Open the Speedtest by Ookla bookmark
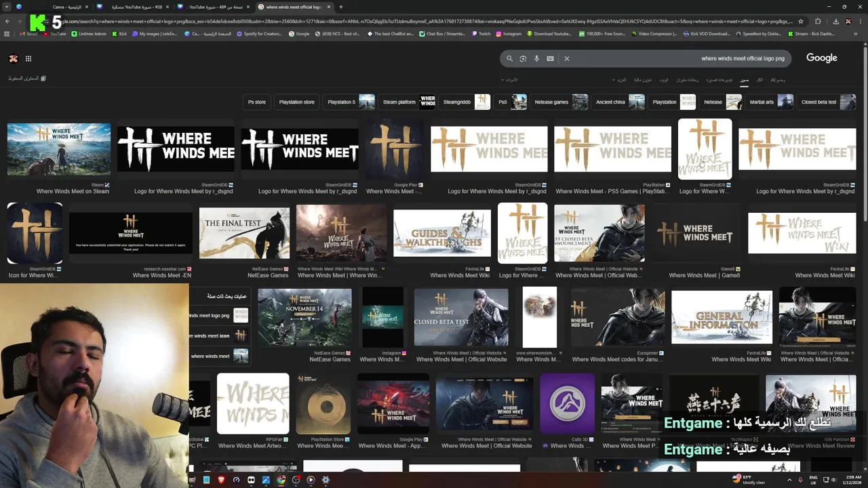 point(758,33)
